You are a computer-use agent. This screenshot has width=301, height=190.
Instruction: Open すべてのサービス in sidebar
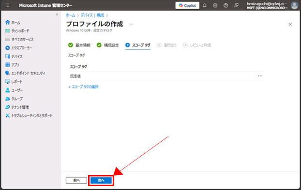[x=19, y=39]
